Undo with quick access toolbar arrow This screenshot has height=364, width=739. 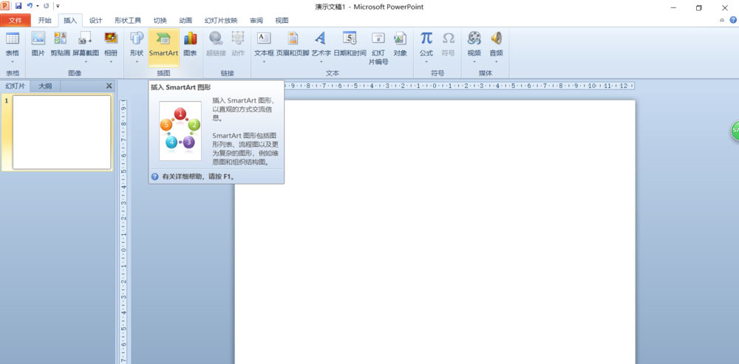coord(30,6)
